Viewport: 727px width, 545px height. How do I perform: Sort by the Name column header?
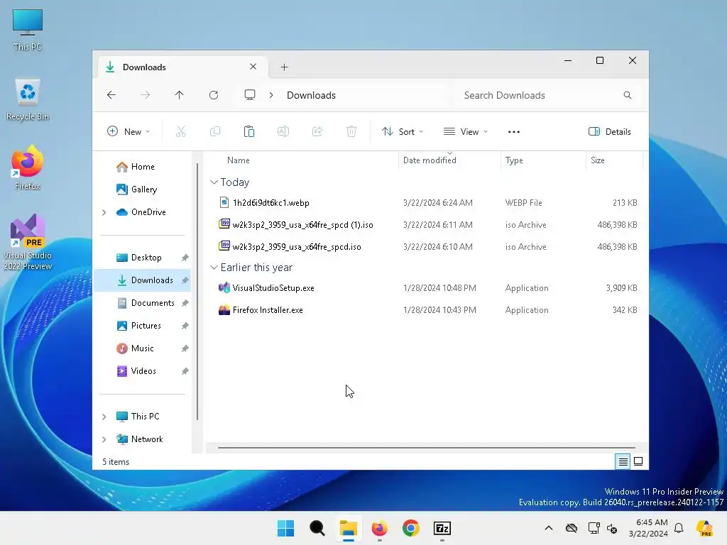pos(239,160)
